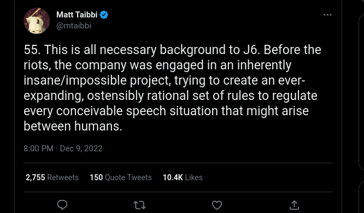
Task: Open the Matt Taibbi display name
Action: click(77, 15)
